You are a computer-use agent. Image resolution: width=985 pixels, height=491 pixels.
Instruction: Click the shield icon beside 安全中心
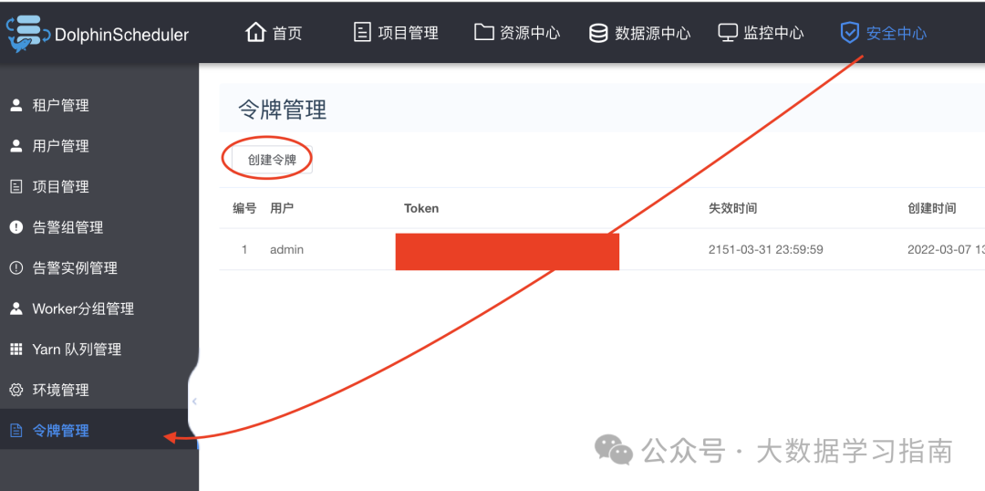(849, 33)
